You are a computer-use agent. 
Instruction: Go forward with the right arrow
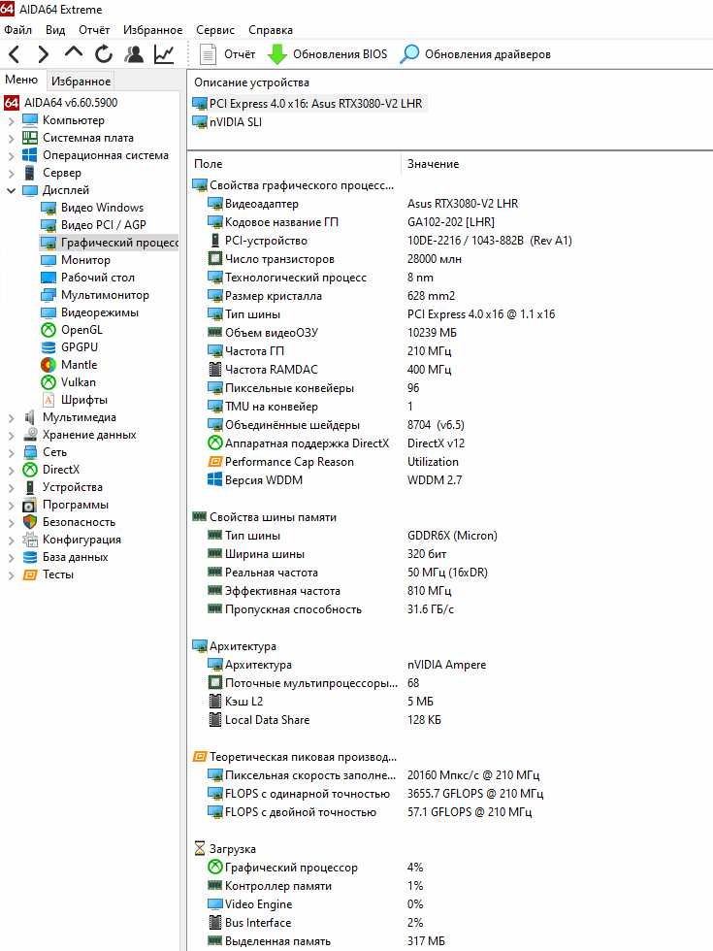coord(43,54)
